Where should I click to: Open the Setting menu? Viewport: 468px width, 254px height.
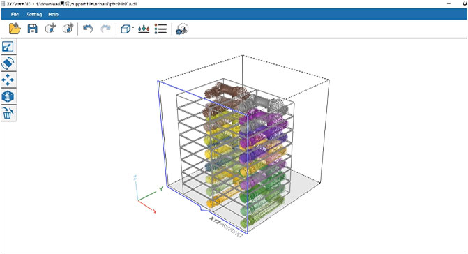click(34, 15)
